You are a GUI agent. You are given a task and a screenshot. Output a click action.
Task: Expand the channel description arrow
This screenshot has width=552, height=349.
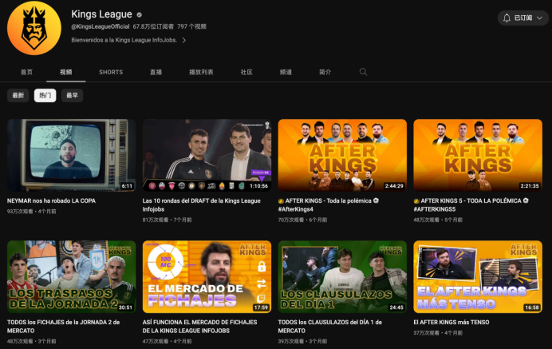click(x=183, y=40)
